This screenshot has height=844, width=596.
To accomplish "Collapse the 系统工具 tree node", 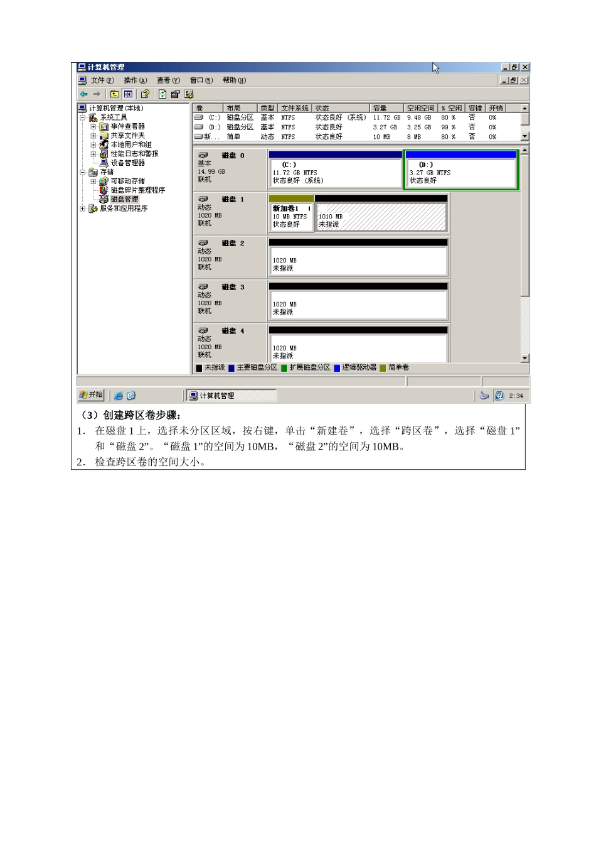I will point(82,117).
